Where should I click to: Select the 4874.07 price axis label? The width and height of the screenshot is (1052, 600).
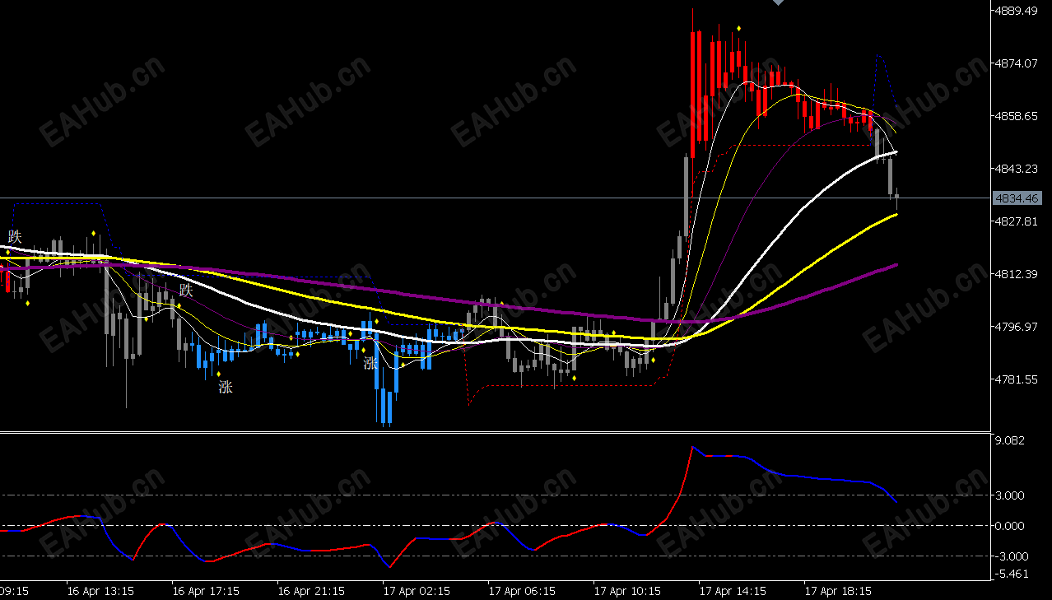tap(1017, 63)
